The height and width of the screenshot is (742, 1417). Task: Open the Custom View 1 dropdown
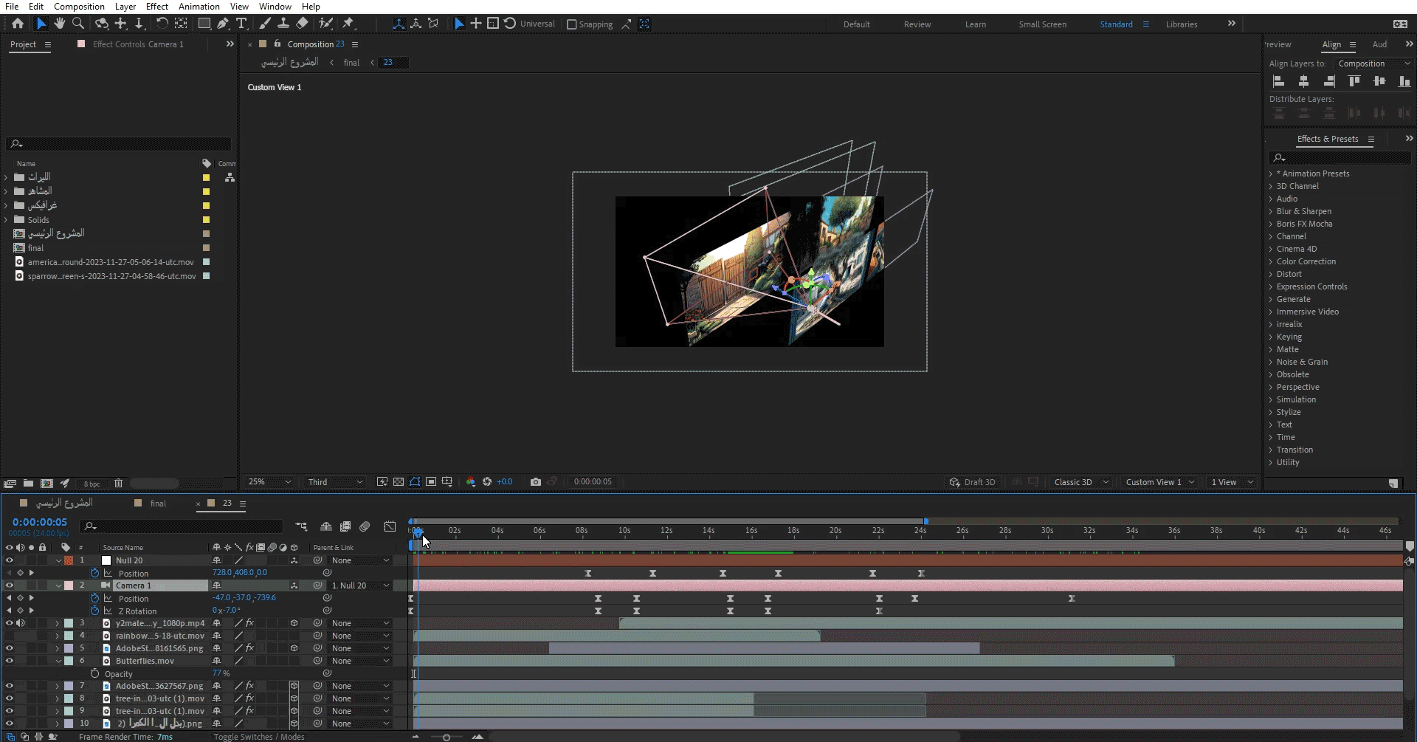click(x=1159, y=482)
